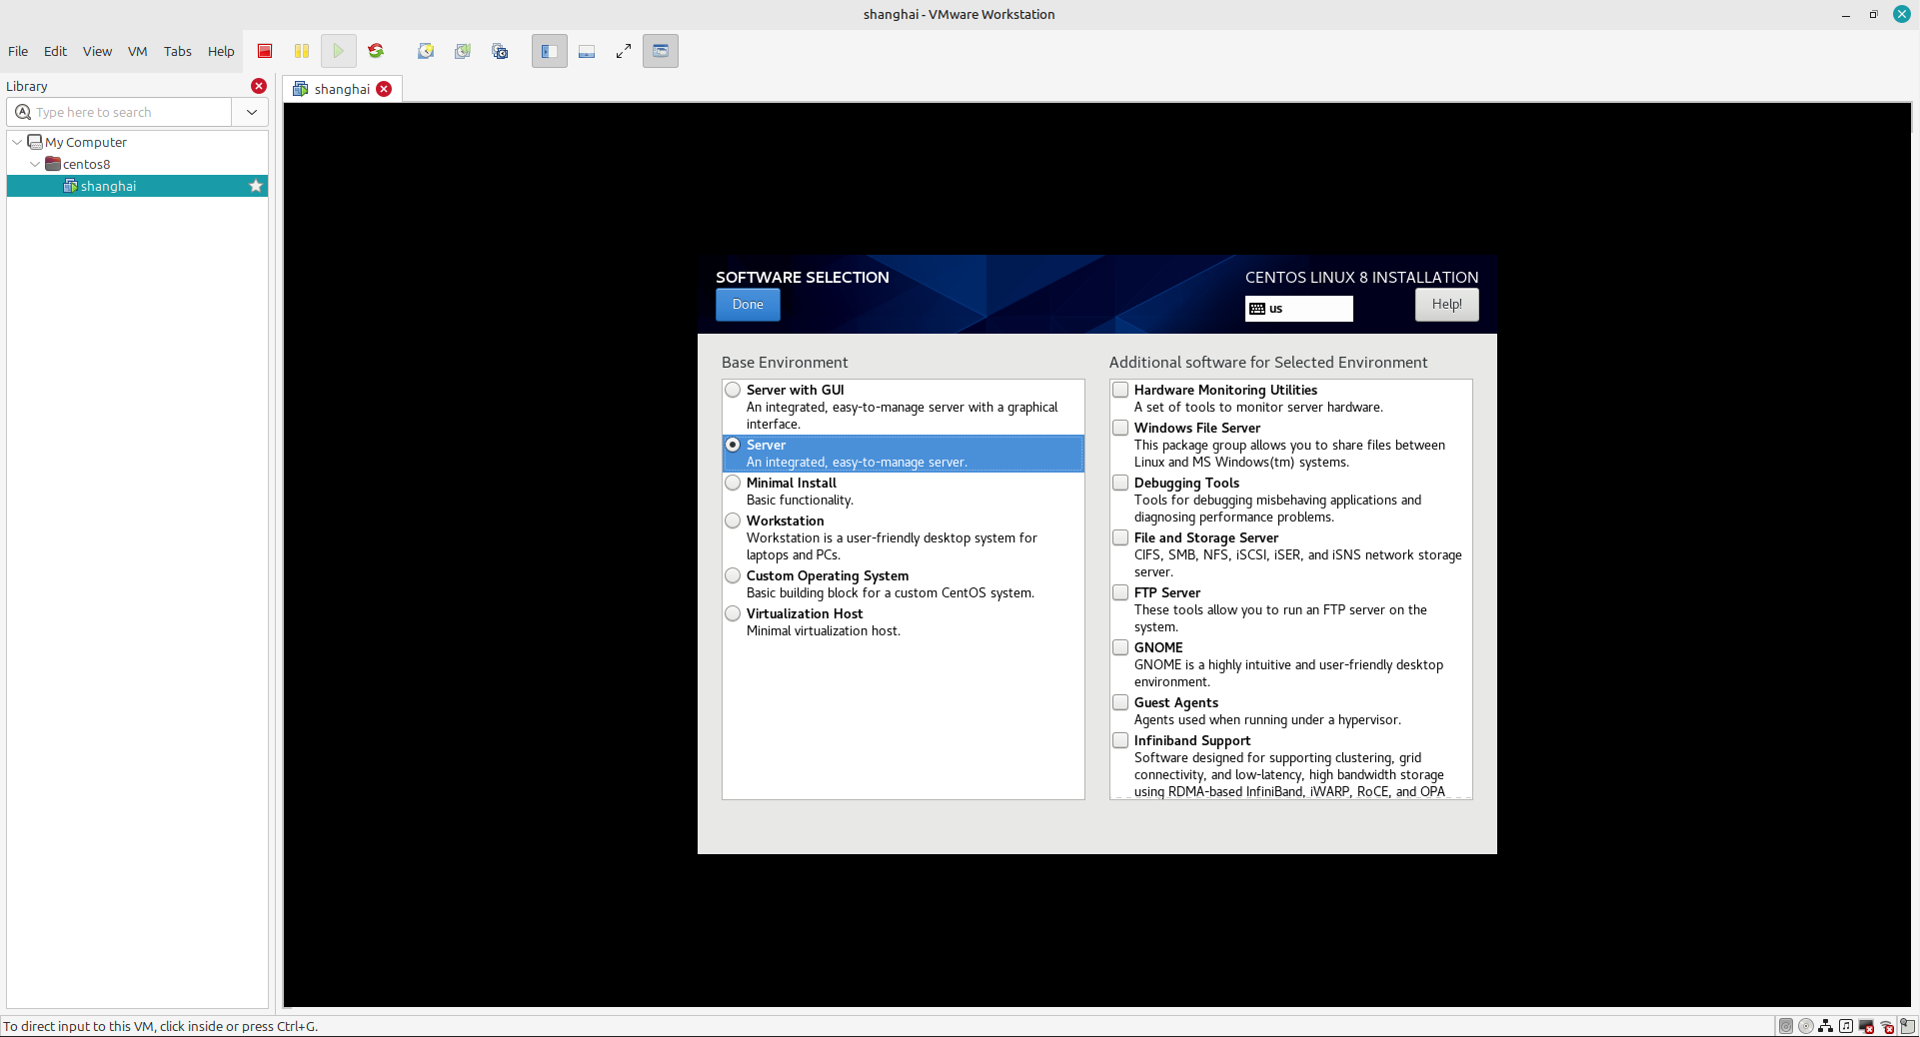Open the VM menu

pyautogui.click(x=138, y=51)
